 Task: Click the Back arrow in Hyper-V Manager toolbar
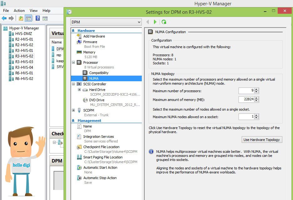point(4,18)
